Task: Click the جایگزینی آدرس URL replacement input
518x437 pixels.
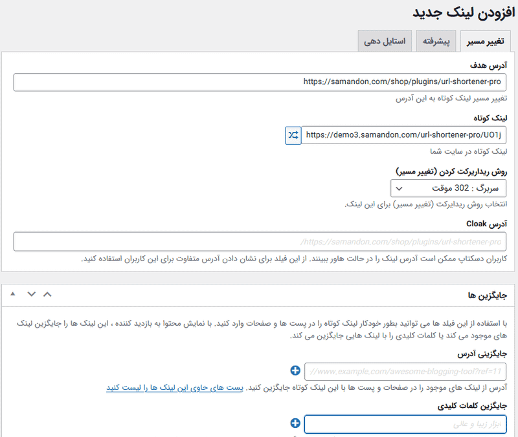Action: click(x=405, y=372)
